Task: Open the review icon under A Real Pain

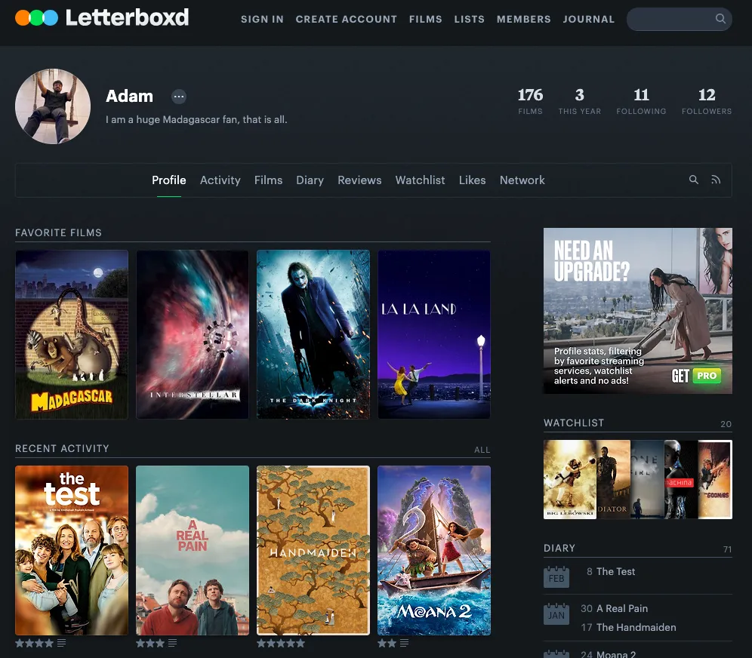Action: [x=173, y=643]
